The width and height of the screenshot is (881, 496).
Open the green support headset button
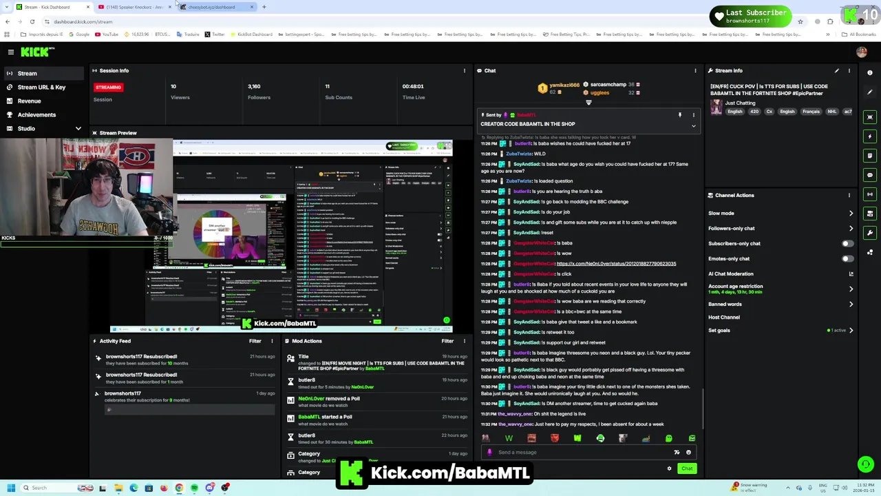click(865, 464)
